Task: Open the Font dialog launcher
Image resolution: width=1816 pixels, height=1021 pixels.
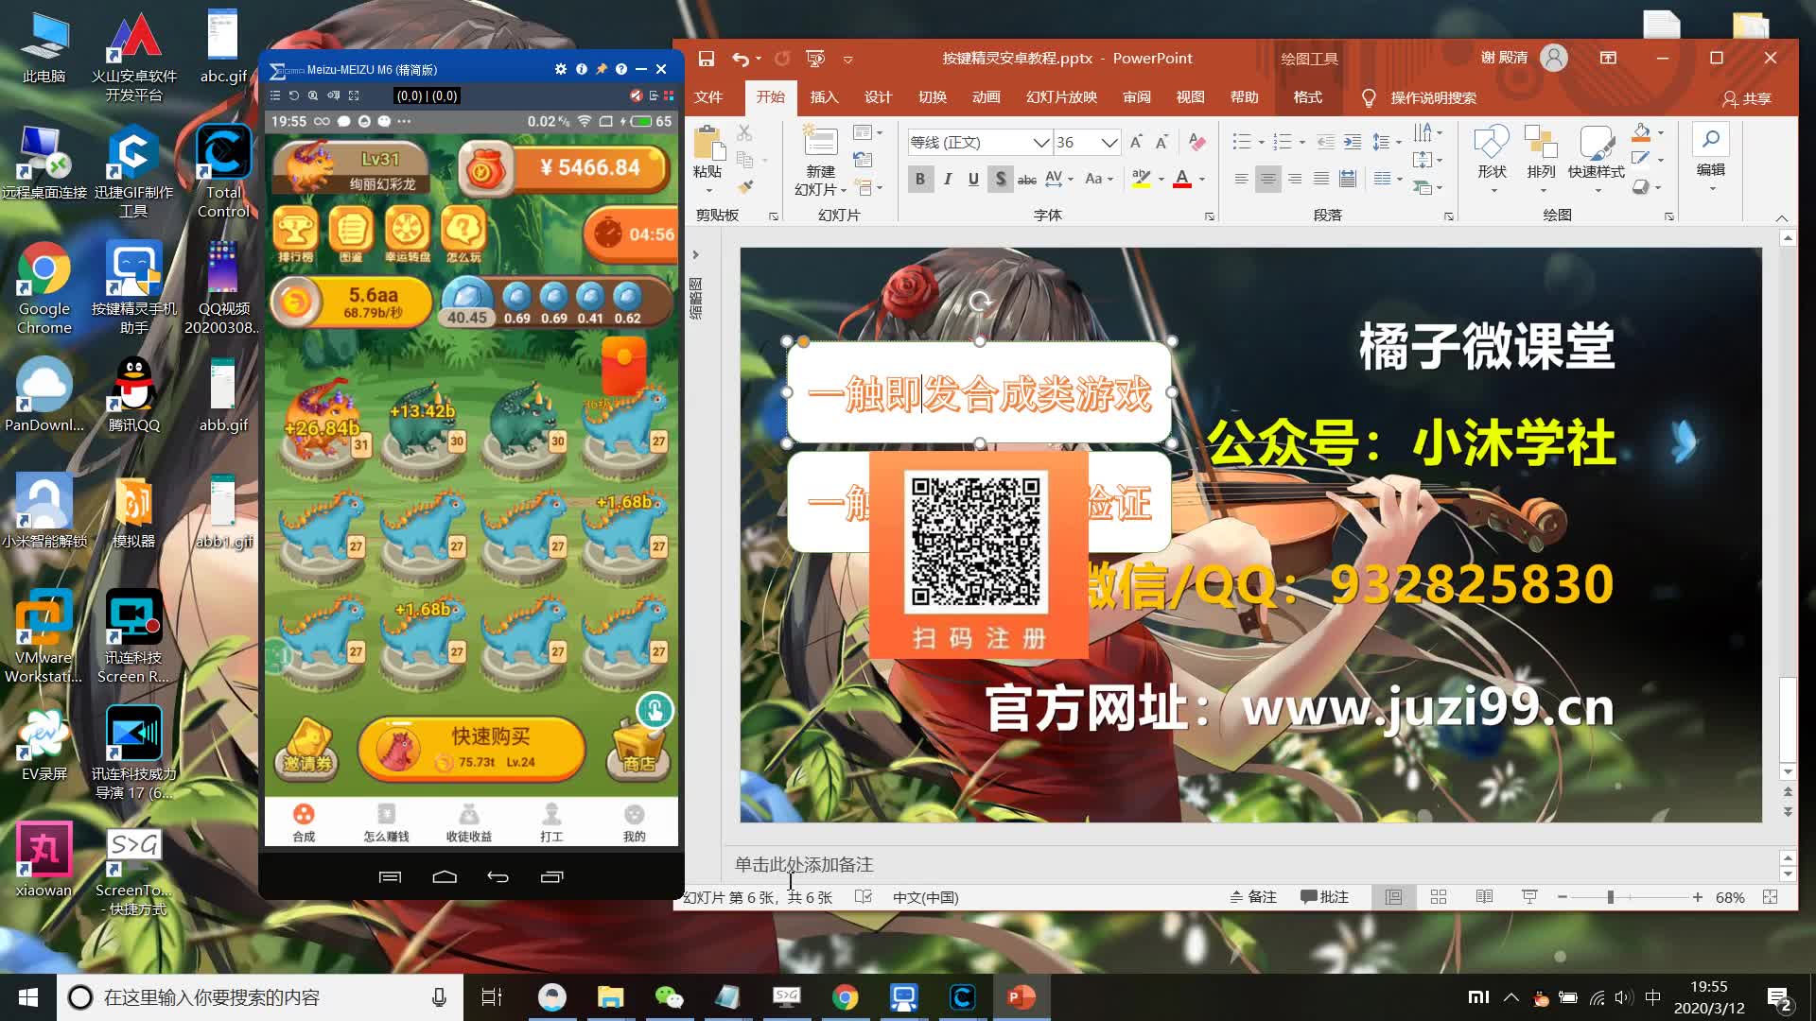Action: (x=1210, y=216)
